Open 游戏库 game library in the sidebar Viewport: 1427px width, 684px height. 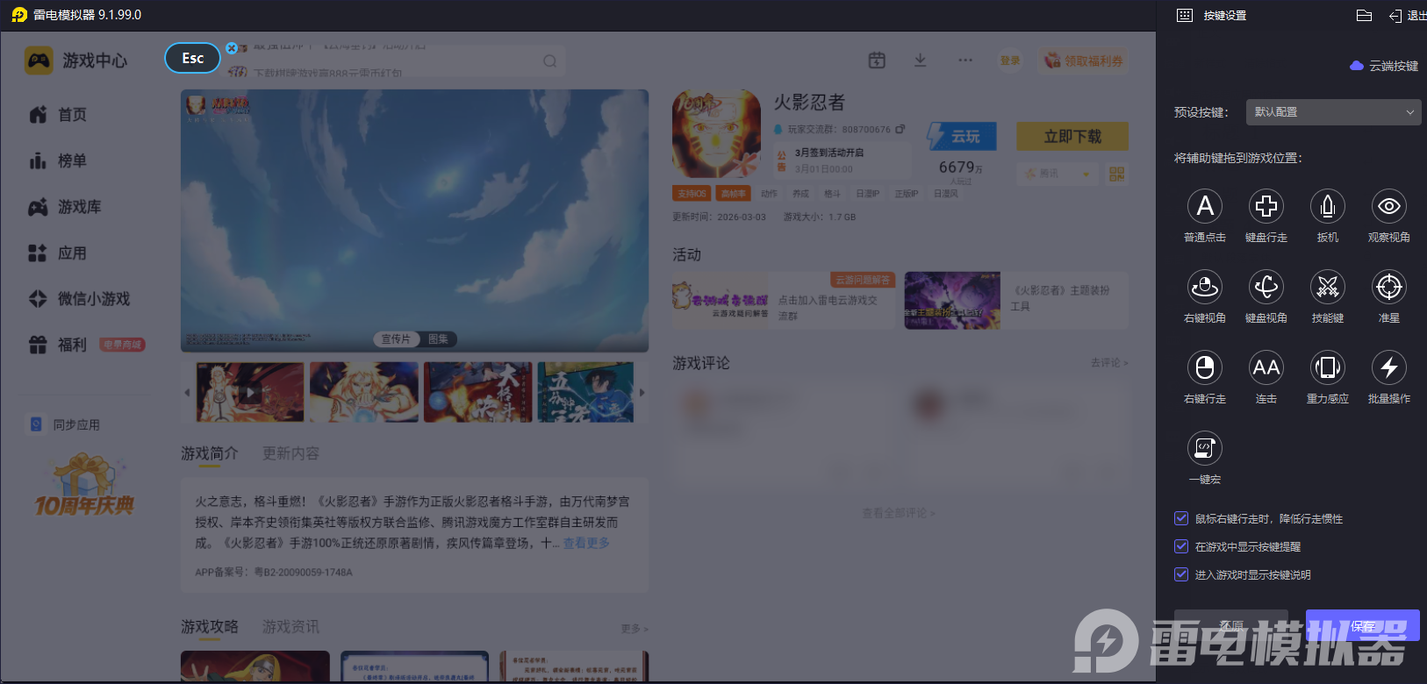(65, 207)
